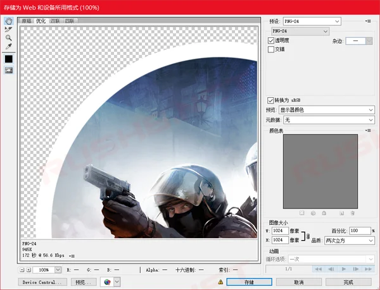Click the new color icon
380x290 pixels.
click(x=341, y=213)
